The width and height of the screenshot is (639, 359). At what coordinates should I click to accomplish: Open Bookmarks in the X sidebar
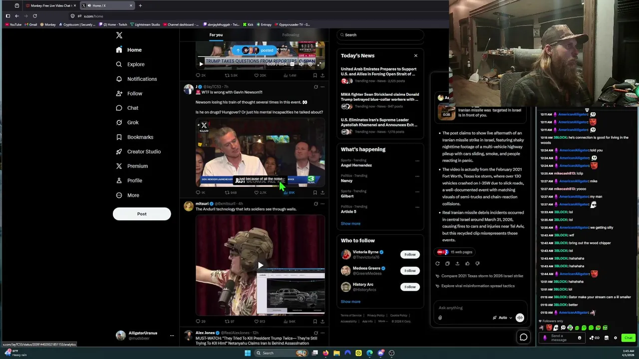(134, 137)
